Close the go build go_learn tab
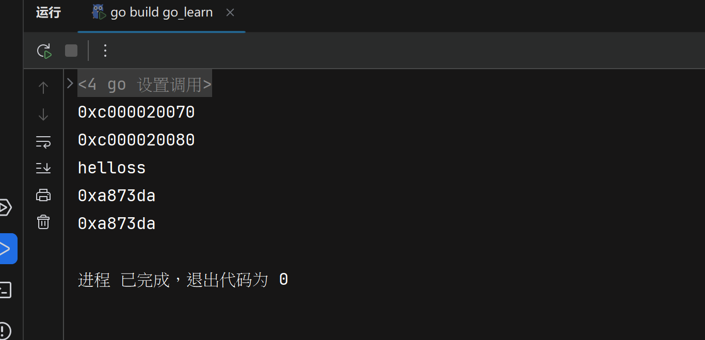 point(230,13)
